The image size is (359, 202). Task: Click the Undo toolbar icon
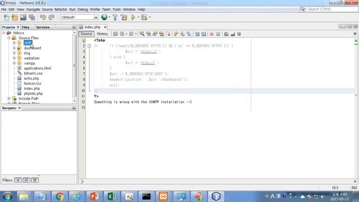click(x=43, y=17)
